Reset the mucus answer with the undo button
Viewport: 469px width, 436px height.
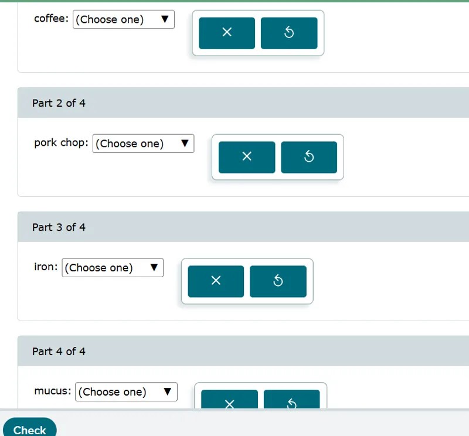291,399
